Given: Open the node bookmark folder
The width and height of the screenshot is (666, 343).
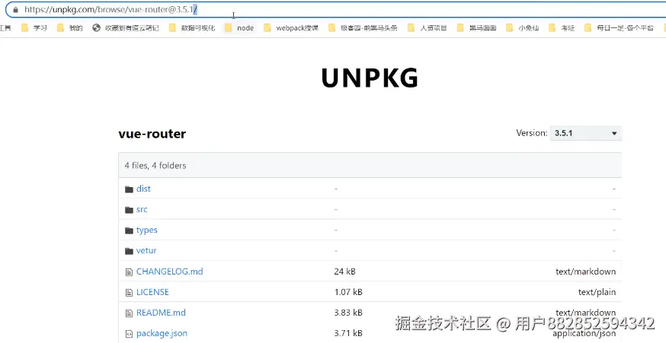Looking at the screenshot, I should click(x=239, y=28).
